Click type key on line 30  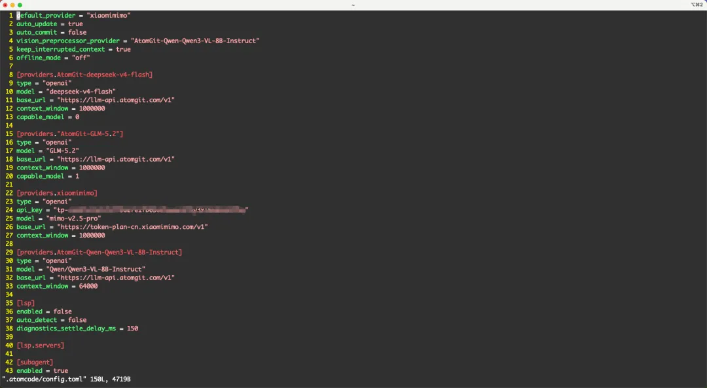coord(24,261)
